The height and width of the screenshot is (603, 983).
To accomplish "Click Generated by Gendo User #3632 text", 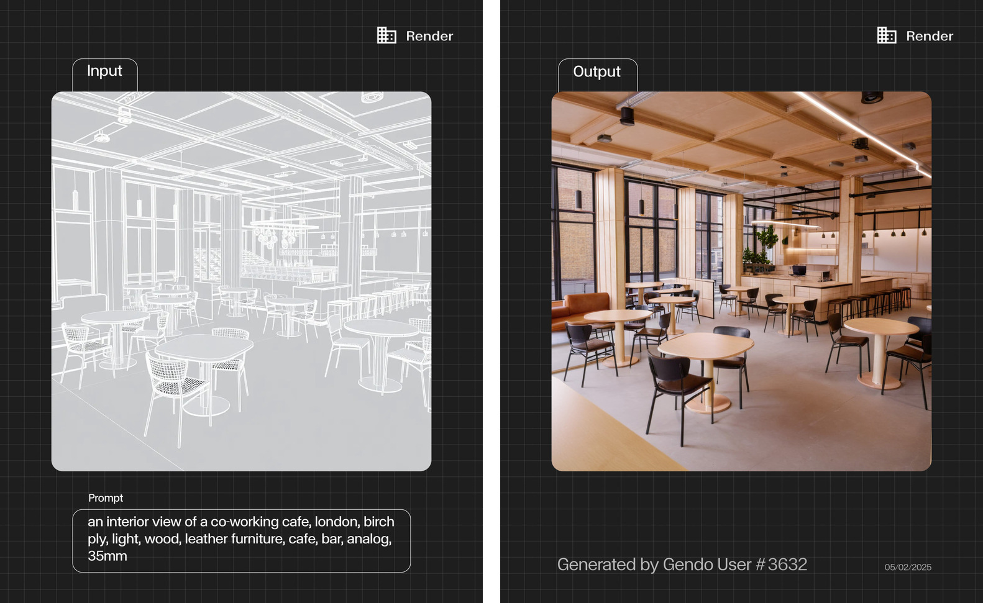I will (682, 564).
